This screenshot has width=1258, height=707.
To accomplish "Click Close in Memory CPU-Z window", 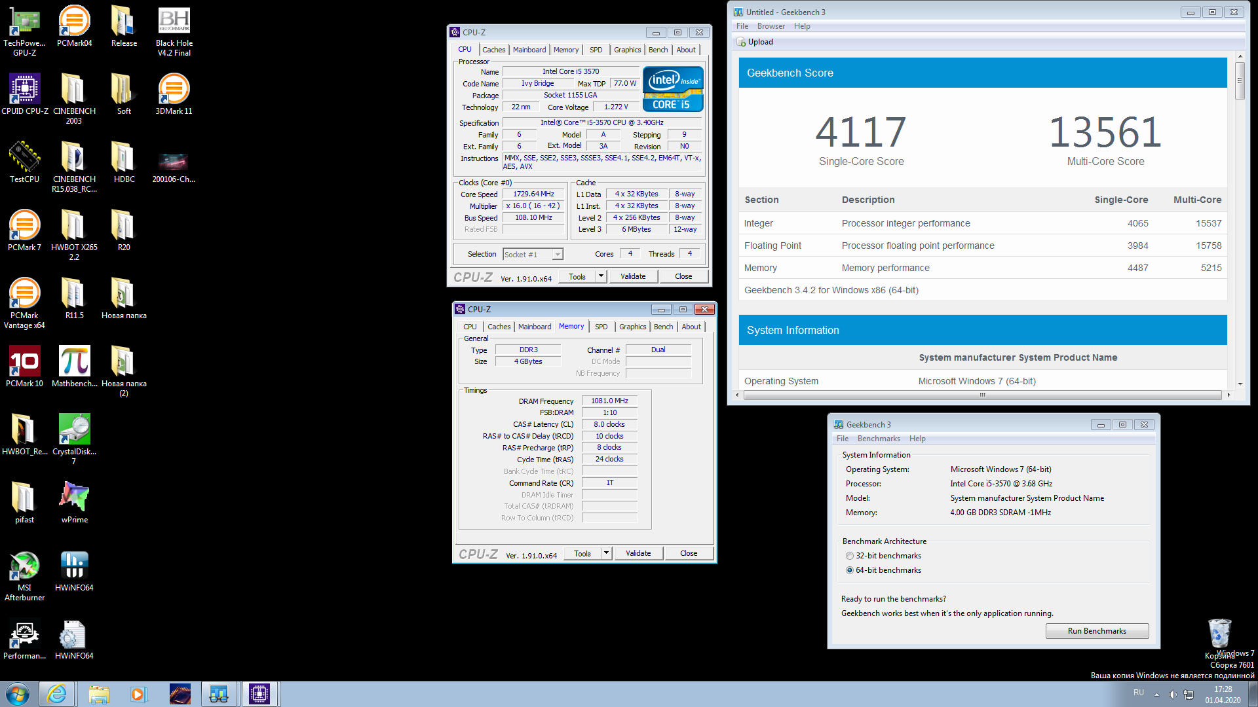I will (x=689, y=553).
